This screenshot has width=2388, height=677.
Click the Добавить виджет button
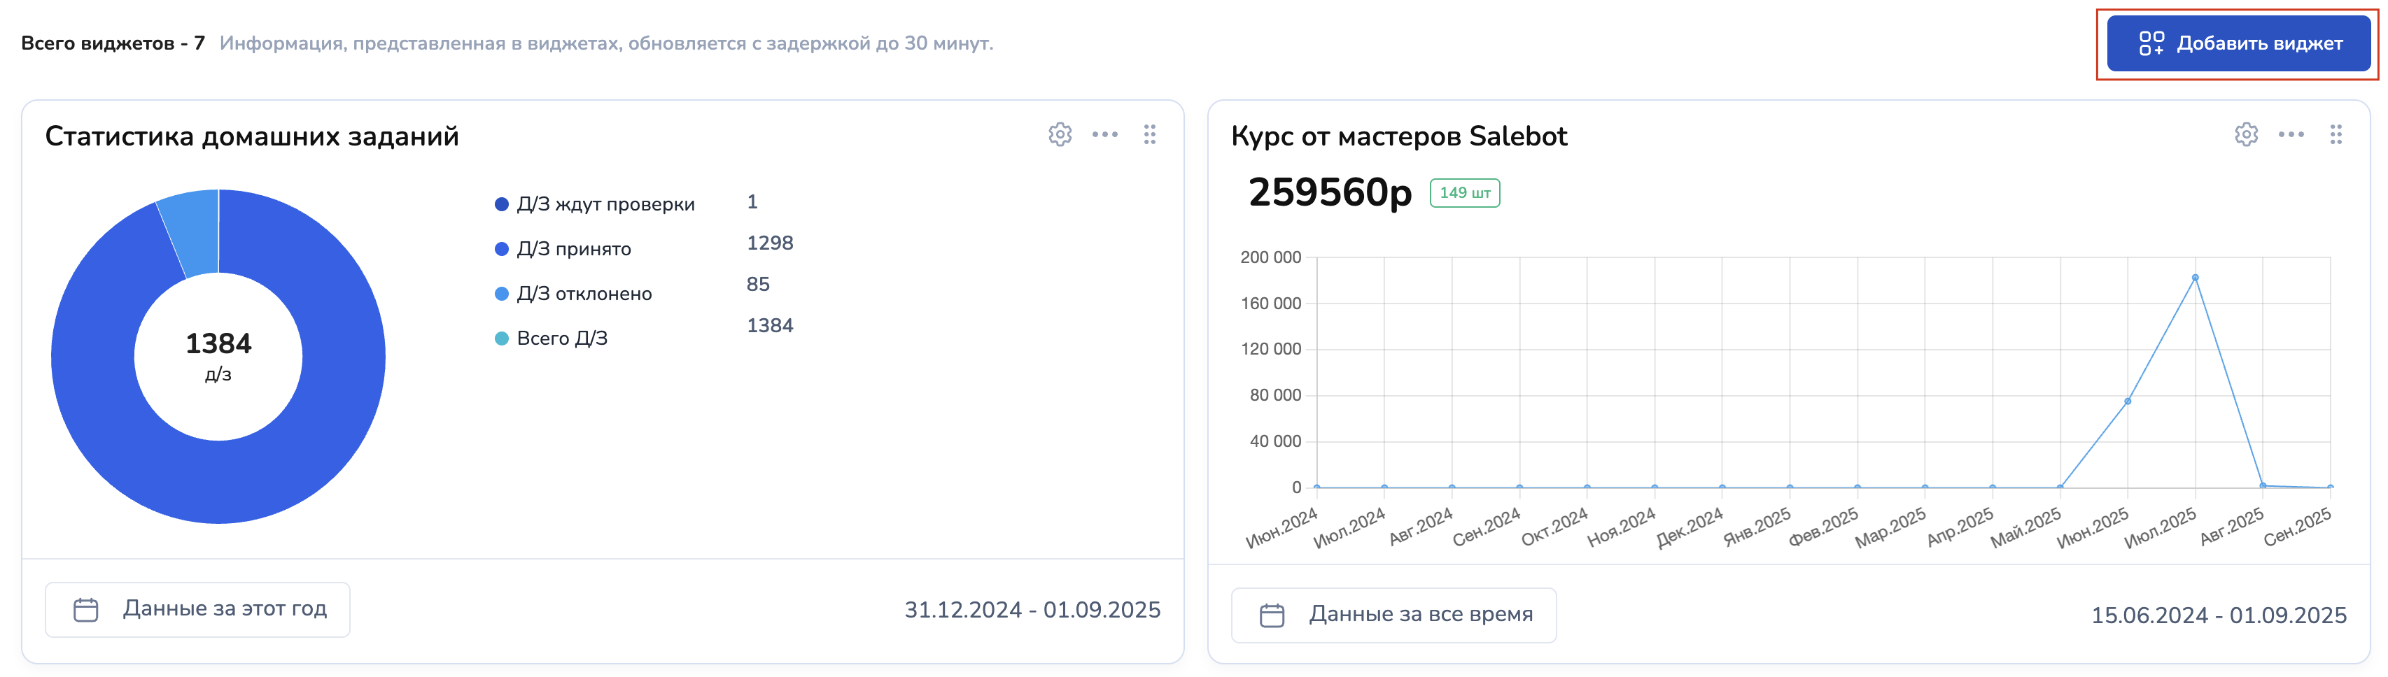click(2238, 43)
